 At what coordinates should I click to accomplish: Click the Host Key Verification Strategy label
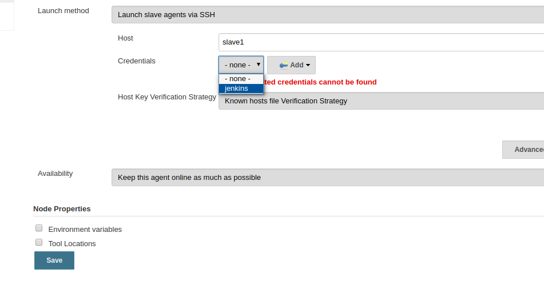[x=167, y=97]
